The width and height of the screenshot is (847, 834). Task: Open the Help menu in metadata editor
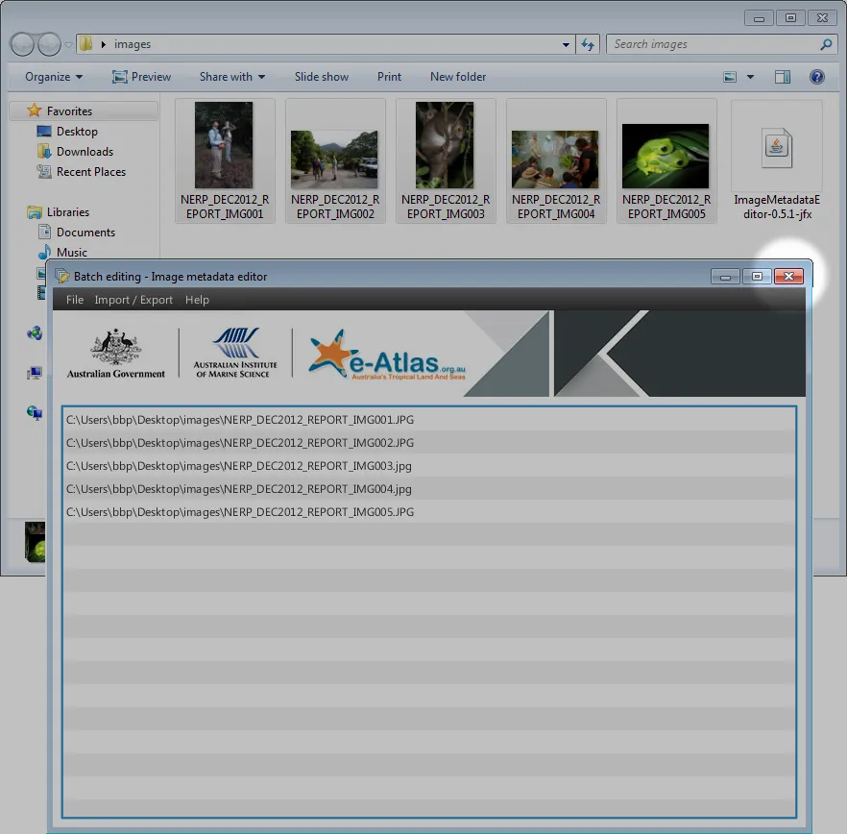pyautogui.click(x=197, y=300)
